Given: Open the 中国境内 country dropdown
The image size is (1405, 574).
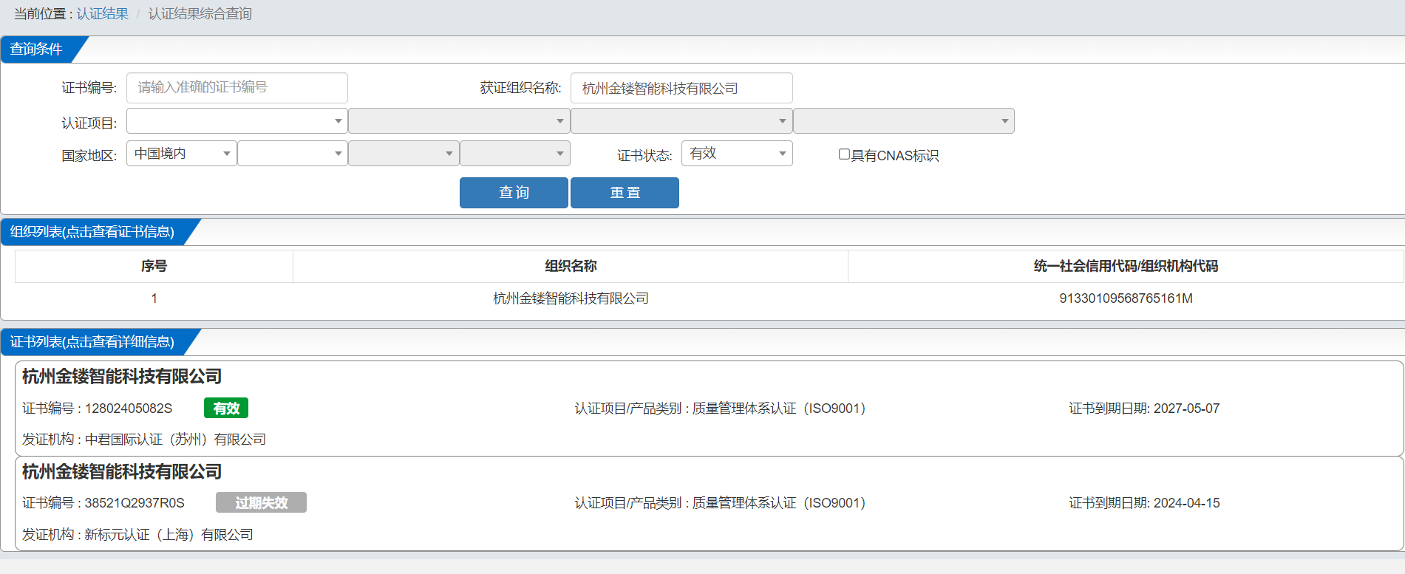Looking at the screenshot, I should tap(182, 154).
